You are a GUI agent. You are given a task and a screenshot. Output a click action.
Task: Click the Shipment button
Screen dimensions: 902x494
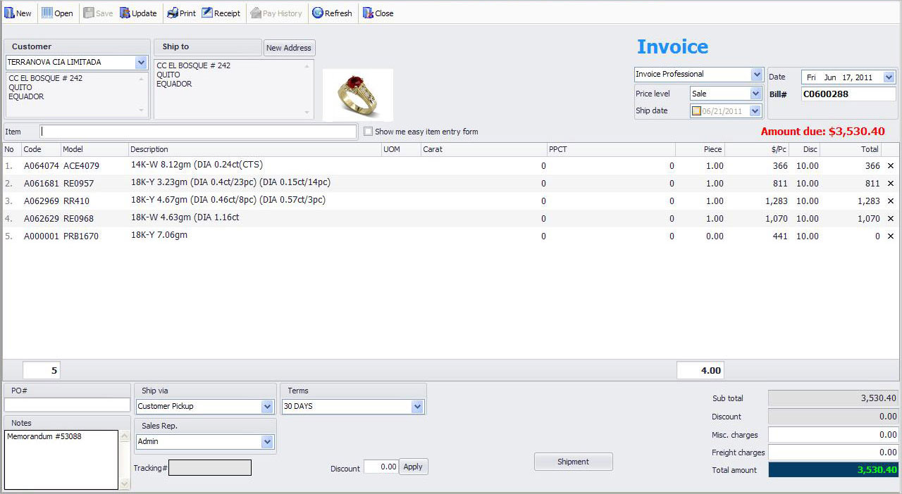point(574,462)
